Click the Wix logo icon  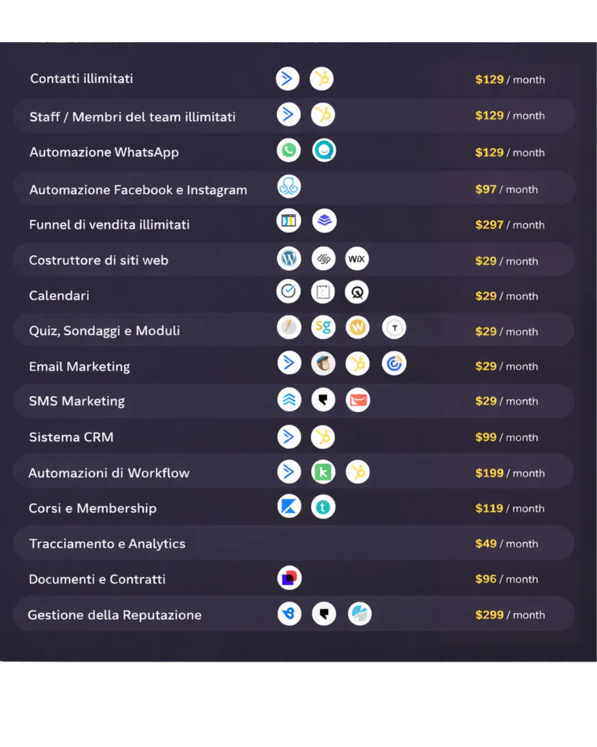(357, 259)
